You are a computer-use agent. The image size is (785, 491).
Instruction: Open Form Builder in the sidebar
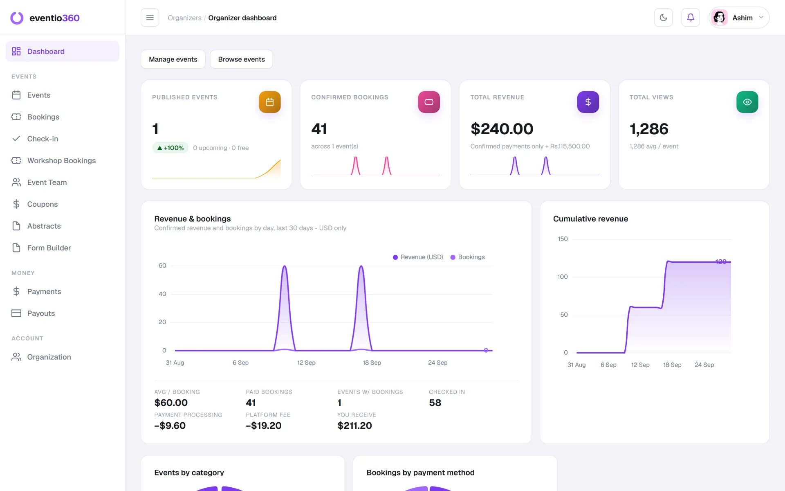(63, 248)
